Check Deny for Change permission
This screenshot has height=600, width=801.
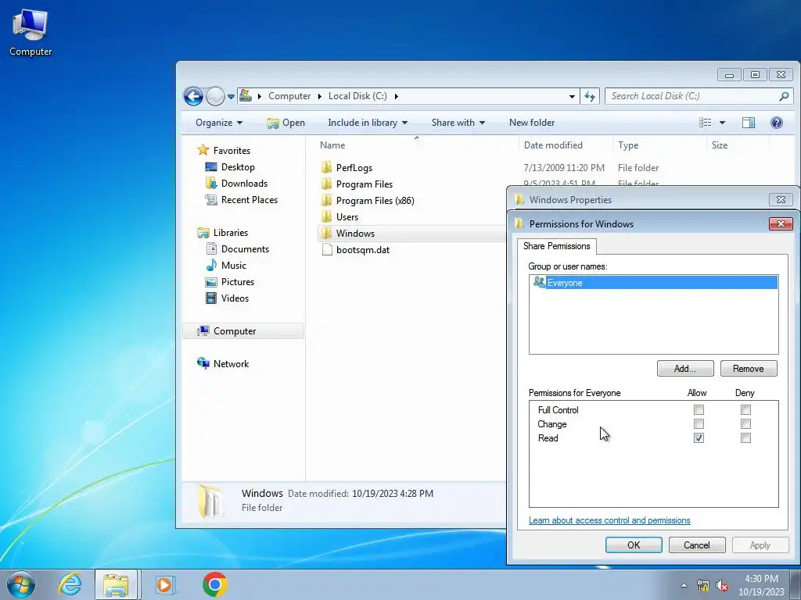[x=745, y=424]
